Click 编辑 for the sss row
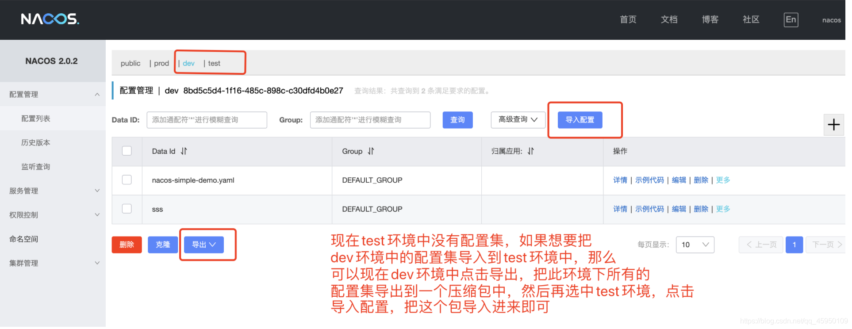852x329 pixels. point(679,209)
